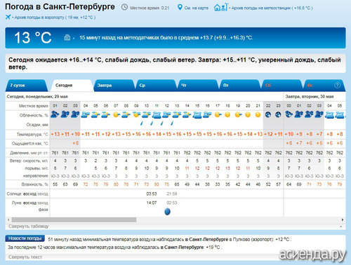351x265 pixels.
Task: Click the sensor building icon in the blue banner
Action: [x=67, y=37]
